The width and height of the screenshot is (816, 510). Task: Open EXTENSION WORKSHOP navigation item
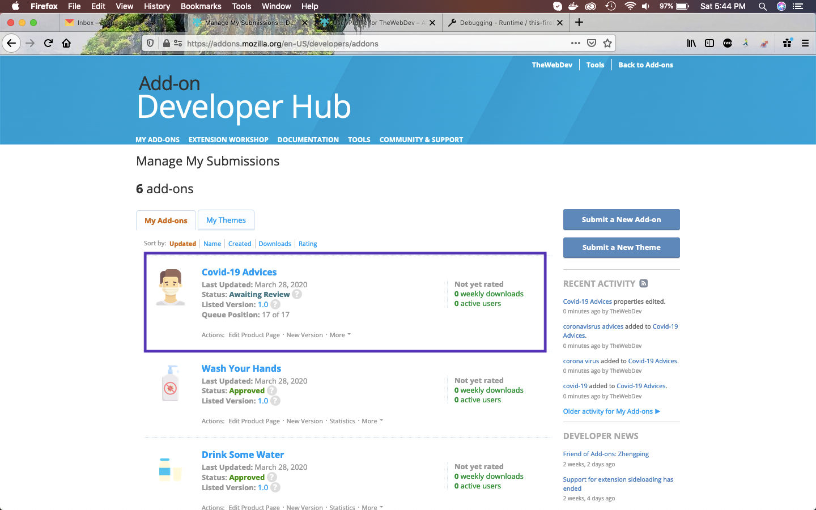tap(228, 139)
